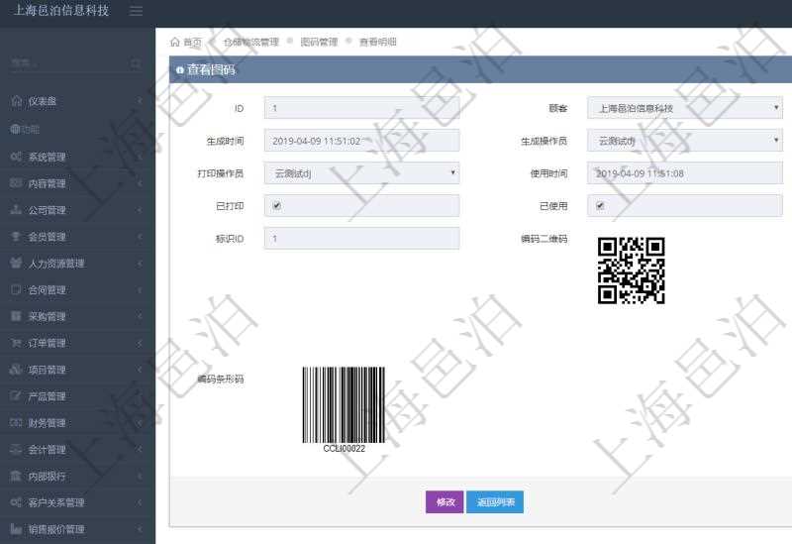The width and height of the screenshot is (792, 544).
Task: Toggle the 已使用 checkbox
Action: 600,206
